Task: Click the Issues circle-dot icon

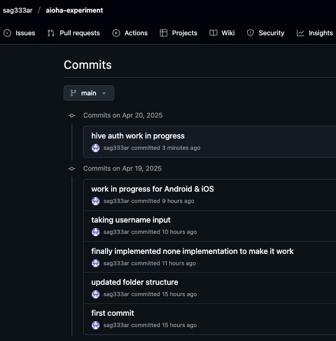Action: coord(7,33)
